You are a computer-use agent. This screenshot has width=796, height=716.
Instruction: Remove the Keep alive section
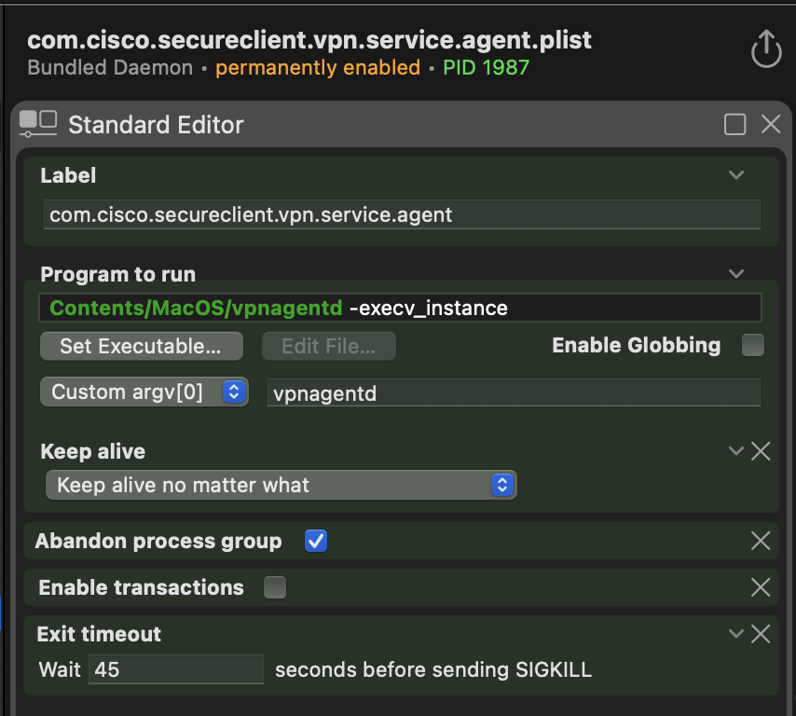point(761,451)
